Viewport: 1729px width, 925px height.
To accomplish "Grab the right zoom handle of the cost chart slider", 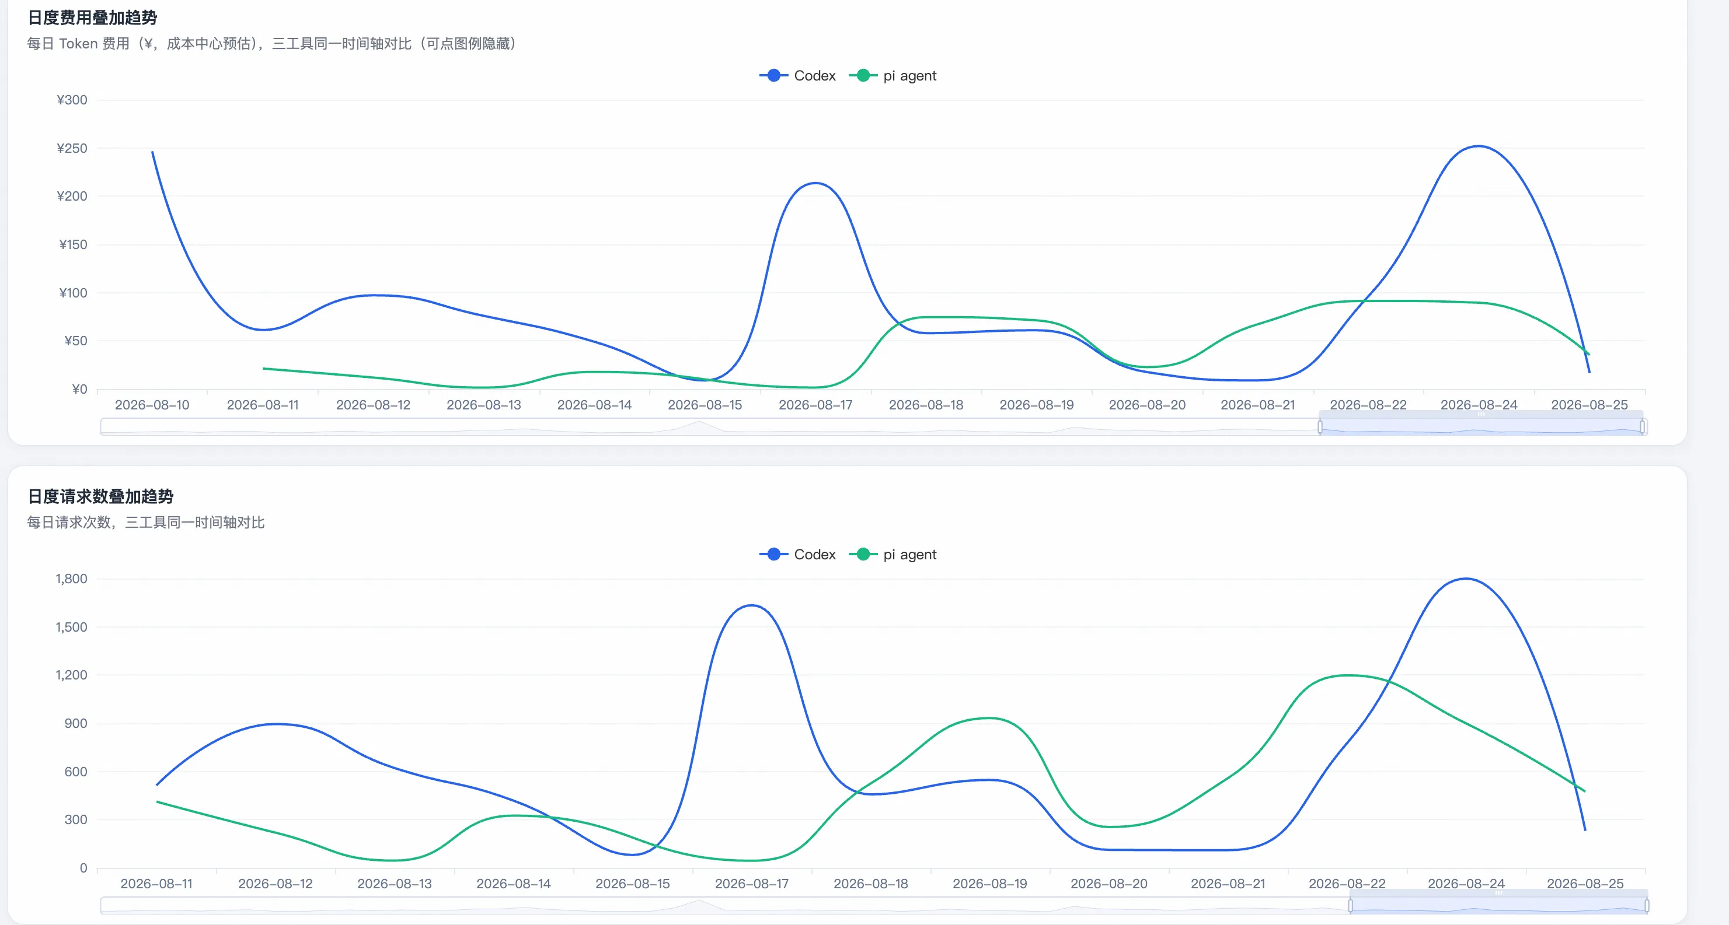I will (1643, 426).
